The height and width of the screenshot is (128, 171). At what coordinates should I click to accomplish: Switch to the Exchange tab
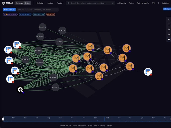[x=19, y=3]
